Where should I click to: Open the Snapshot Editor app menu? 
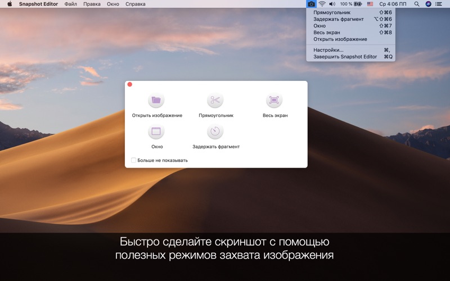point(38,4)
